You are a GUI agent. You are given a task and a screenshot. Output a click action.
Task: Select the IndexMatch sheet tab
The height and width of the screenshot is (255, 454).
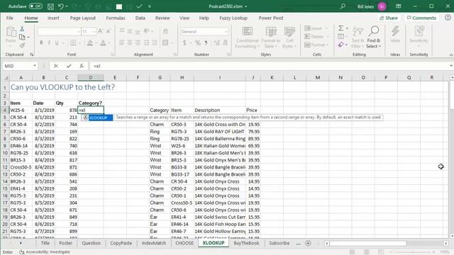(154, 243)
